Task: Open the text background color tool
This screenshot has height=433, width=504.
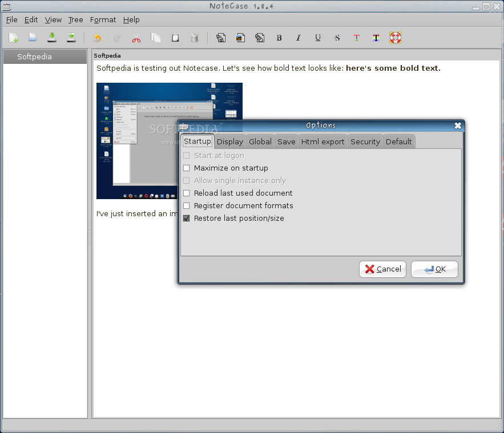Action: [x=376, y=38]
